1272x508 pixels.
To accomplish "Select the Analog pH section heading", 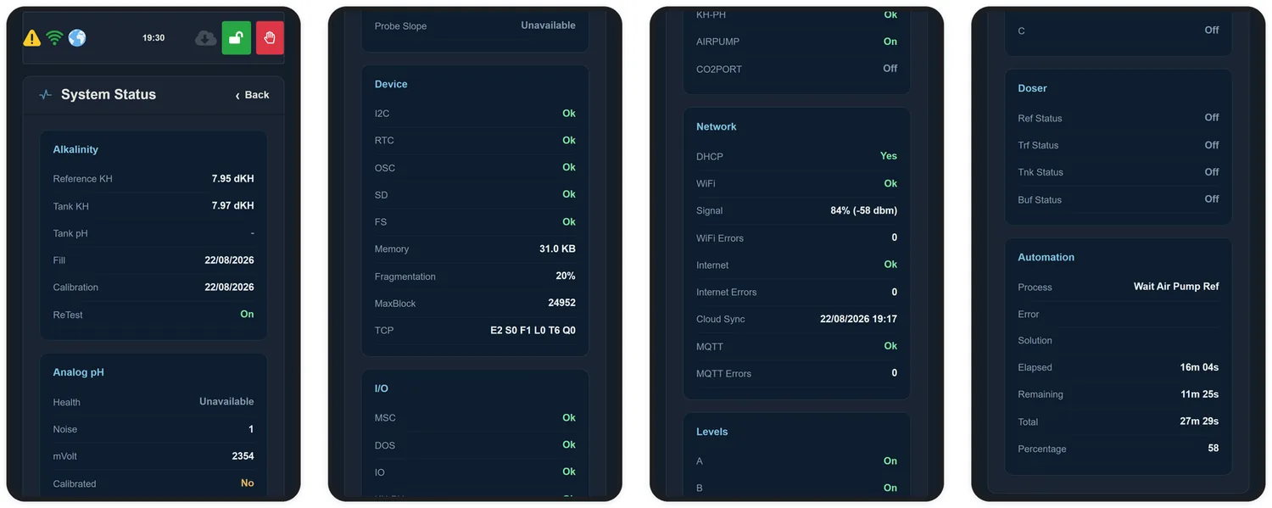I will pos(78,372).
